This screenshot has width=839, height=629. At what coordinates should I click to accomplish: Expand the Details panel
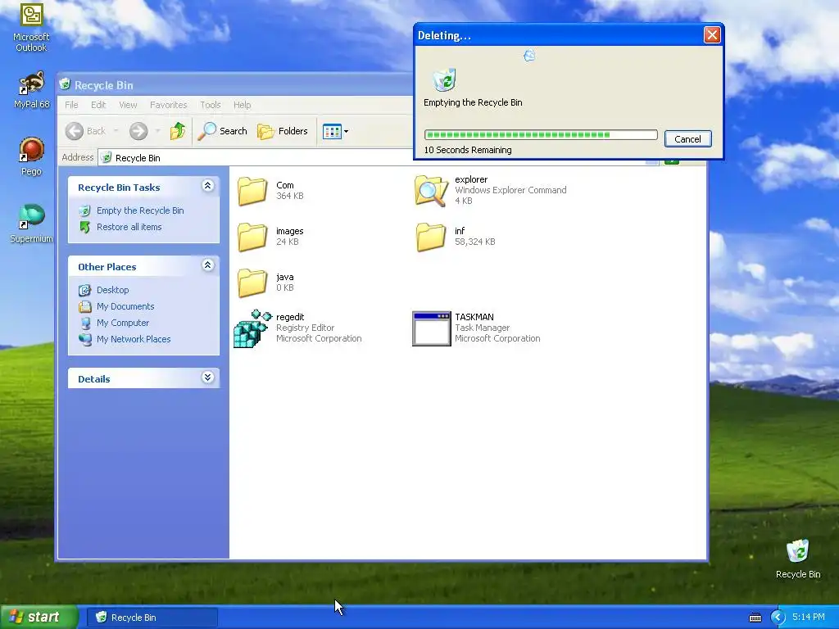coord(207,378)
